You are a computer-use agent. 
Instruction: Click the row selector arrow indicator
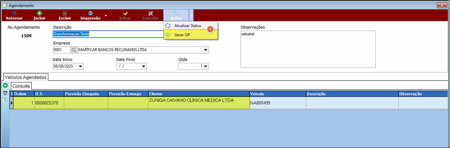pyautogui.click(x=11, y=103)
